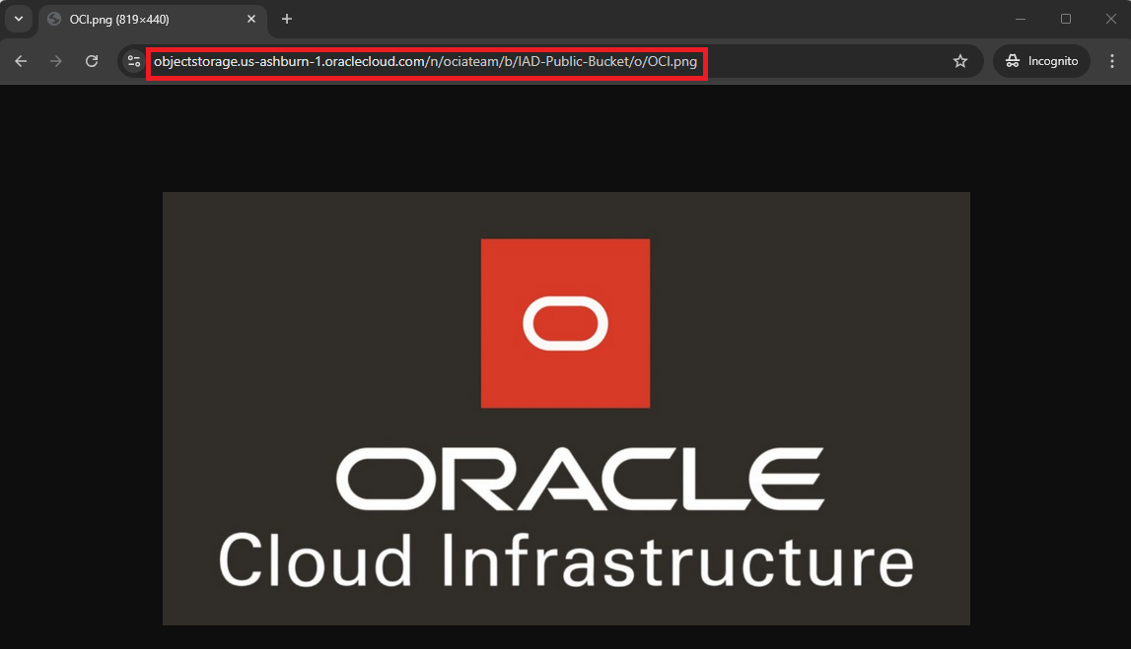Close the Chrome browser window

click(1111, 19)
